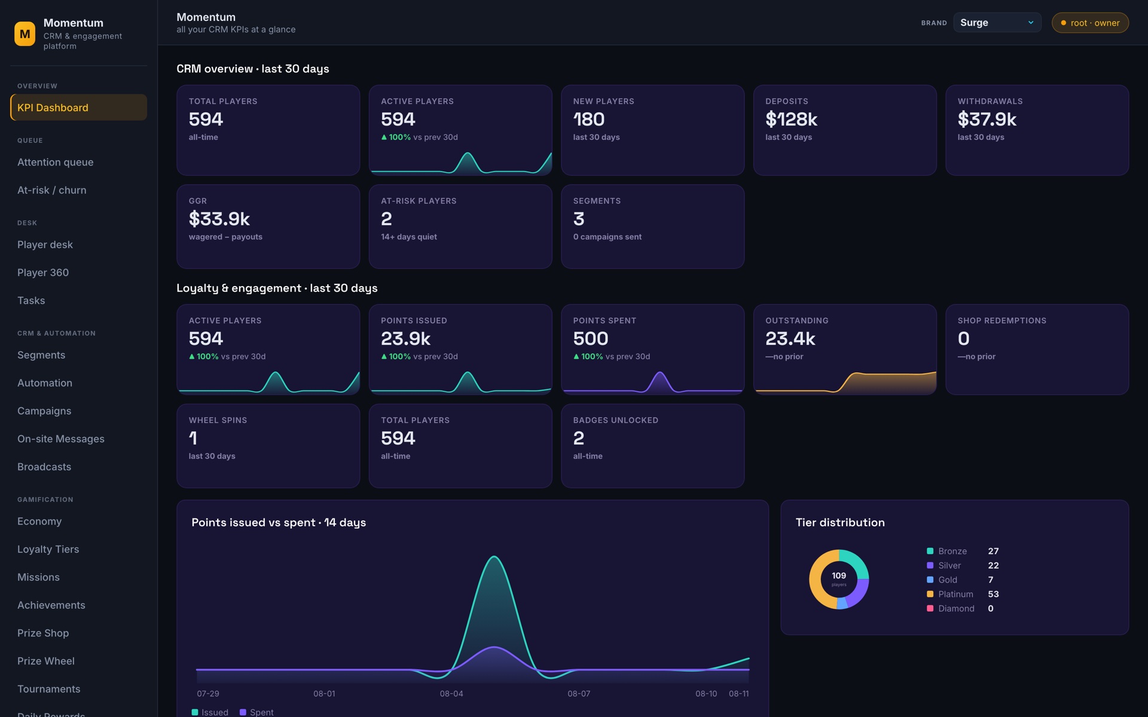Click the Badges Unlocked card
Image resolution: width=1148 pixels, height=717 pixels.
tap(652, 446)
